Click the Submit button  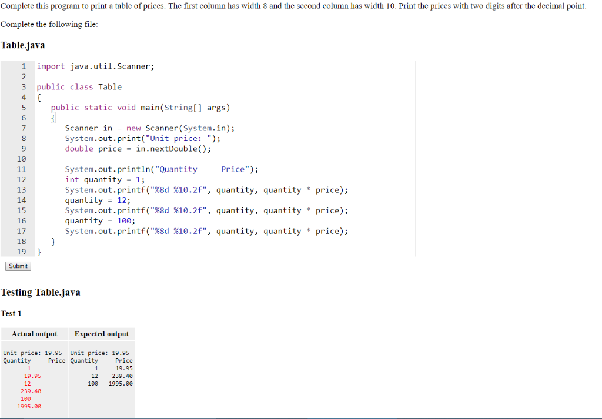click(18, 266)
